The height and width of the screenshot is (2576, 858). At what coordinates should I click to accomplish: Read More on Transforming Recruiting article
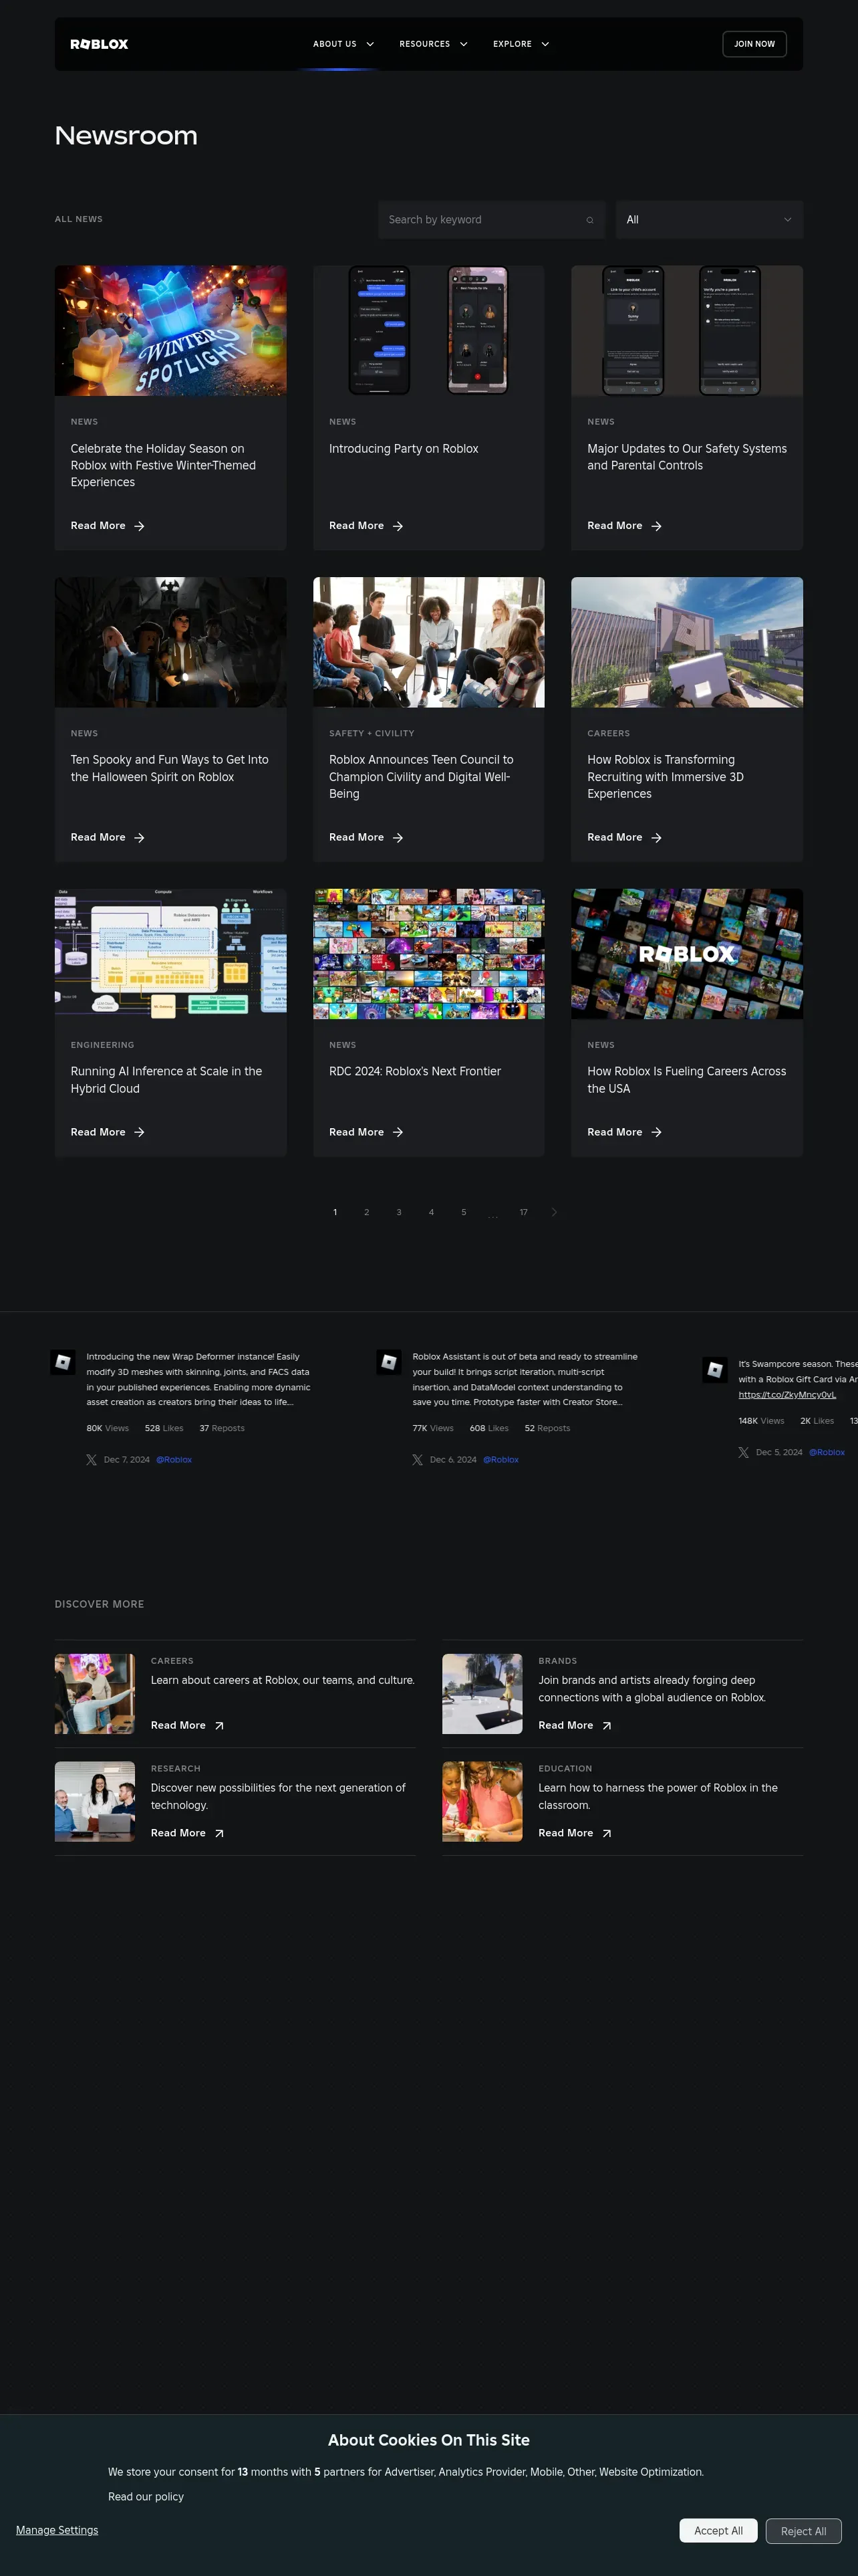click(x=614, y=838)
